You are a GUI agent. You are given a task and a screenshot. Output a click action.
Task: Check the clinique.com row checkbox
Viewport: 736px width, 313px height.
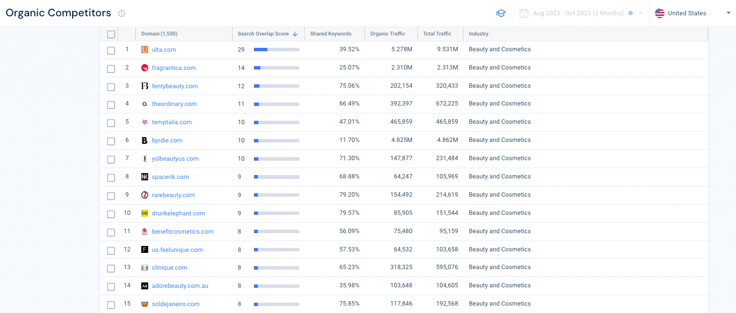tap(111, 269)
